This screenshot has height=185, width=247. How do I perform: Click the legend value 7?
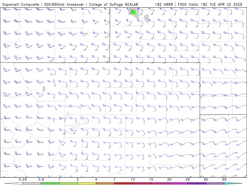(114, 179)
